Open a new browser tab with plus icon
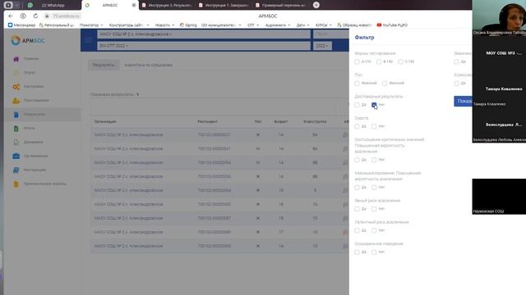This screenshot has height=295, width=526. click(x=316, y=5)
